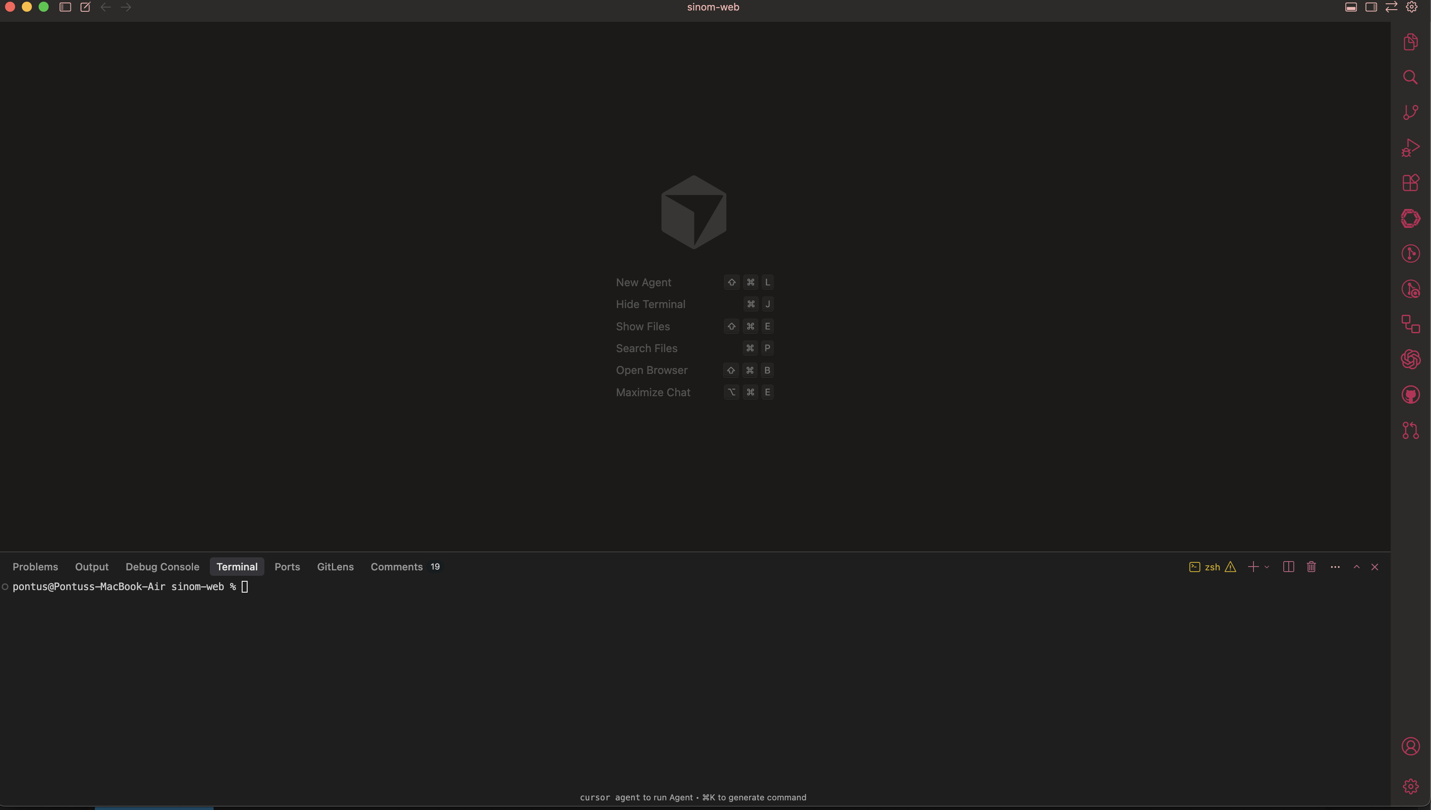Click the Accounts profile icon
The image size is (1431, 810).
click(1410, 746)
